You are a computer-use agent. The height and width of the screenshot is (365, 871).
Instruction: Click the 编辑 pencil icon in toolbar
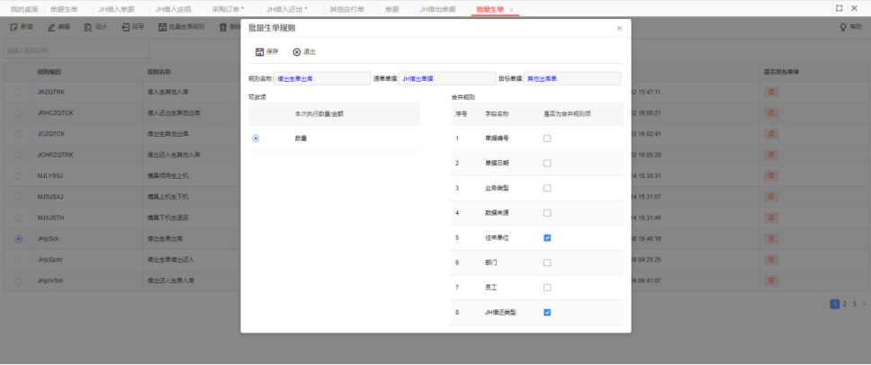pos(51,27)
